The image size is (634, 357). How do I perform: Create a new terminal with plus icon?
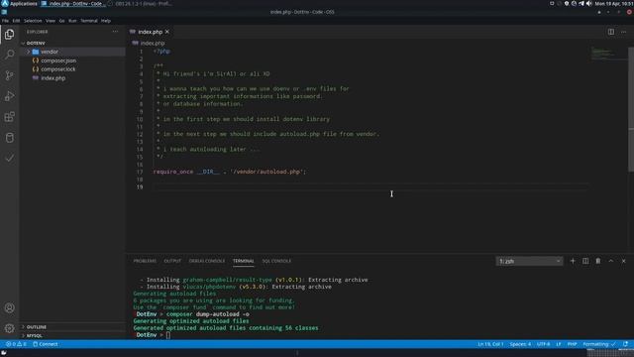573,261
